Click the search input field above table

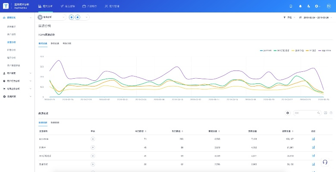pyautogui.click(x=305, y=113)
